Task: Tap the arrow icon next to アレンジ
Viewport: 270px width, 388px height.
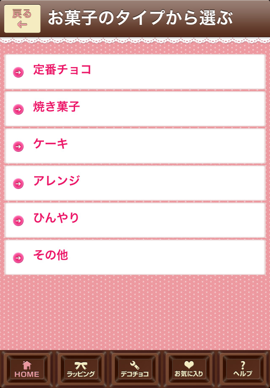Action: coord(18,183)
